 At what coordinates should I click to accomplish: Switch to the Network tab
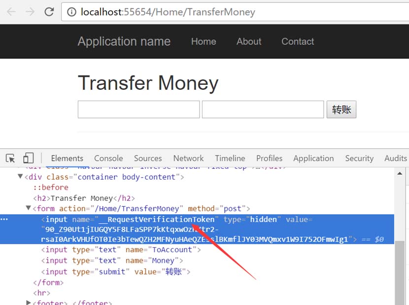188,158
